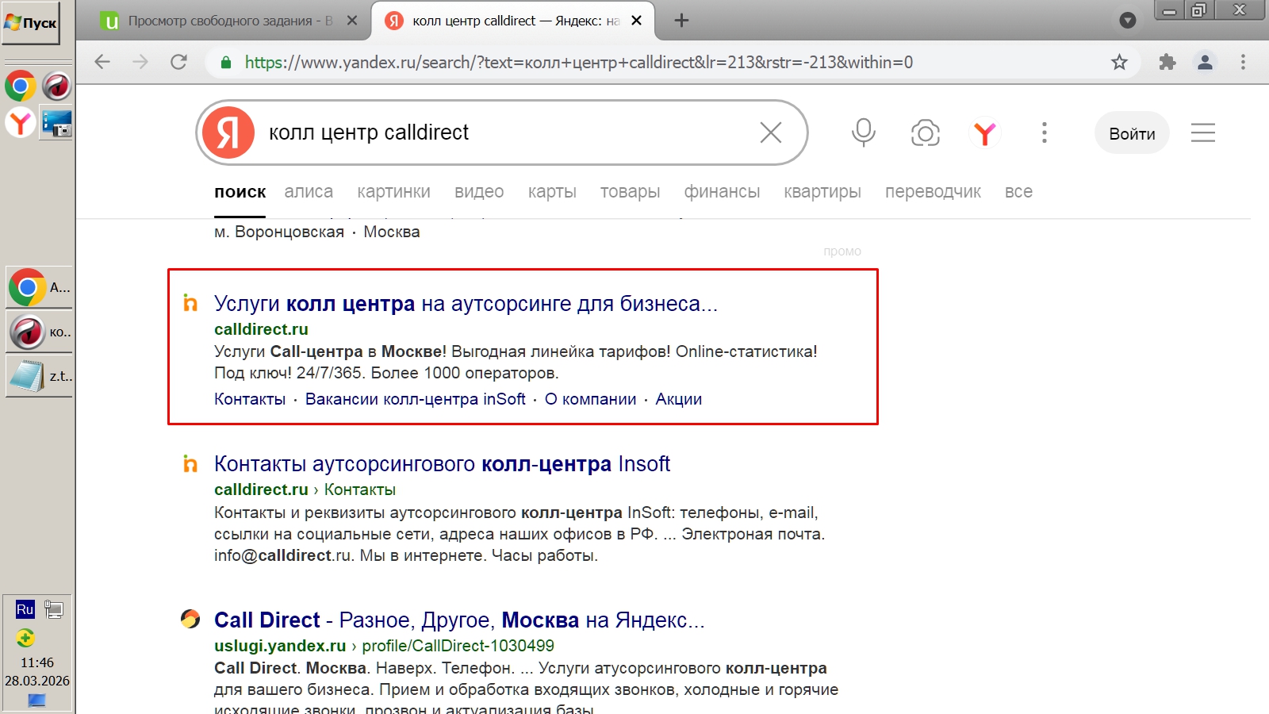Select the квартиры tab
This screenshot has height=714, width=1269.
[x=822, y=192]
